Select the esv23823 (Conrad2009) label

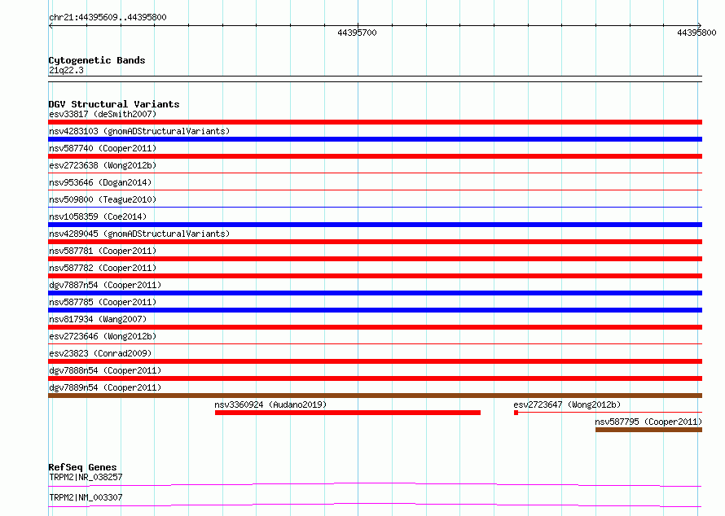click(x=100, y=353)
